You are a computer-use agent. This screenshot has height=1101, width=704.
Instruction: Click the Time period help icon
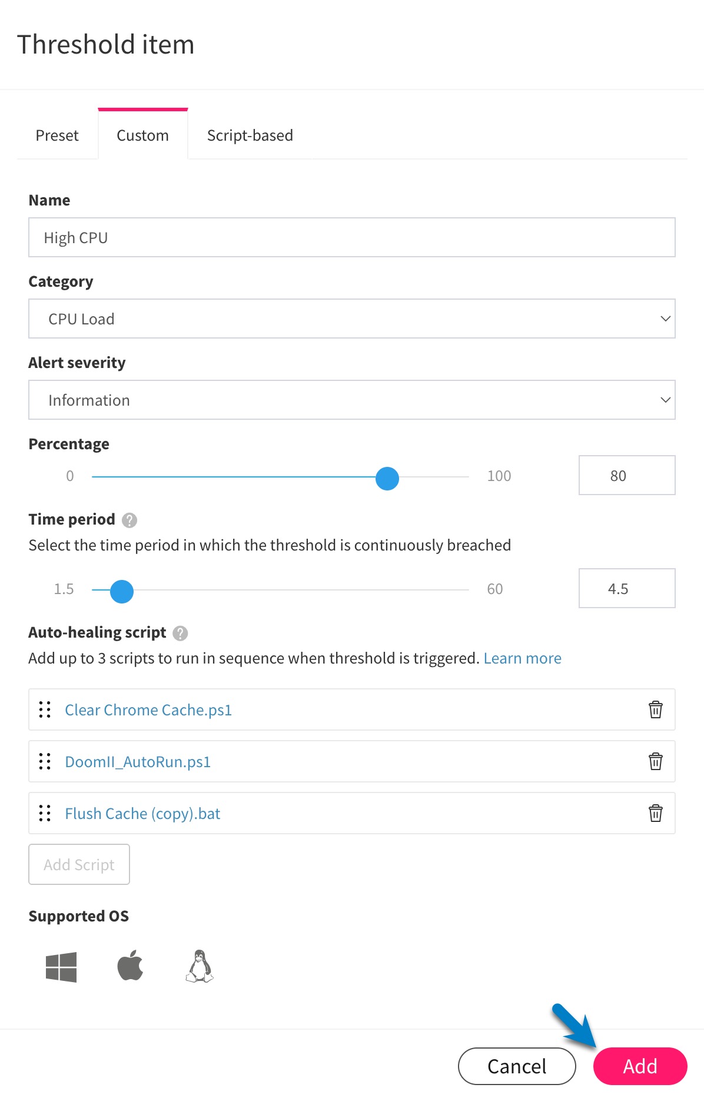pos(131,520)
